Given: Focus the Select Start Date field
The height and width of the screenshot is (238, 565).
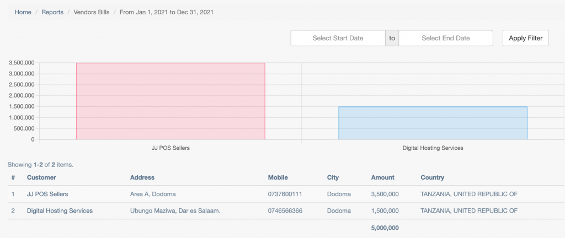Looking at the screenshot, I should click(x=338, y=38).
